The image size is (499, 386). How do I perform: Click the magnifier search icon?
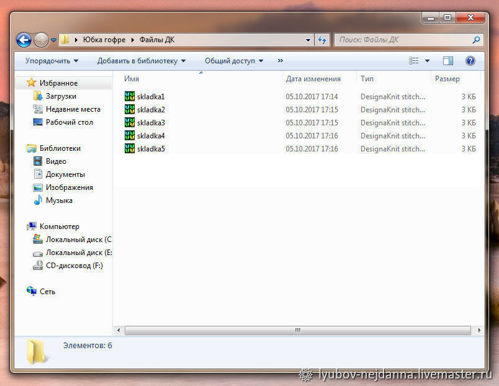(x=476, y=40)
